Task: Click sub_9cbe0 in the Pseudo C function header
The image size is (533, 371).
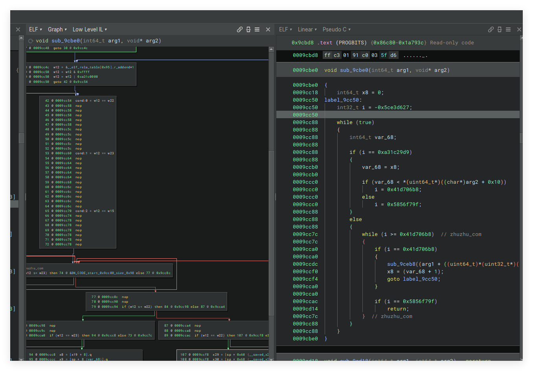Action: click(354, 70)
